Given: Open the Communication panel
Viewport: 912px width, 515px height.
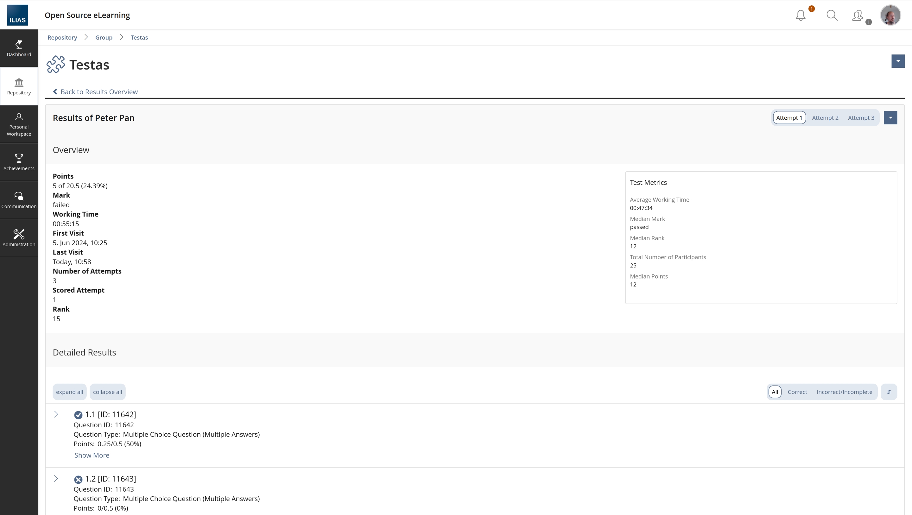Looking at the screenshot, I should click(x=19, y=199).
